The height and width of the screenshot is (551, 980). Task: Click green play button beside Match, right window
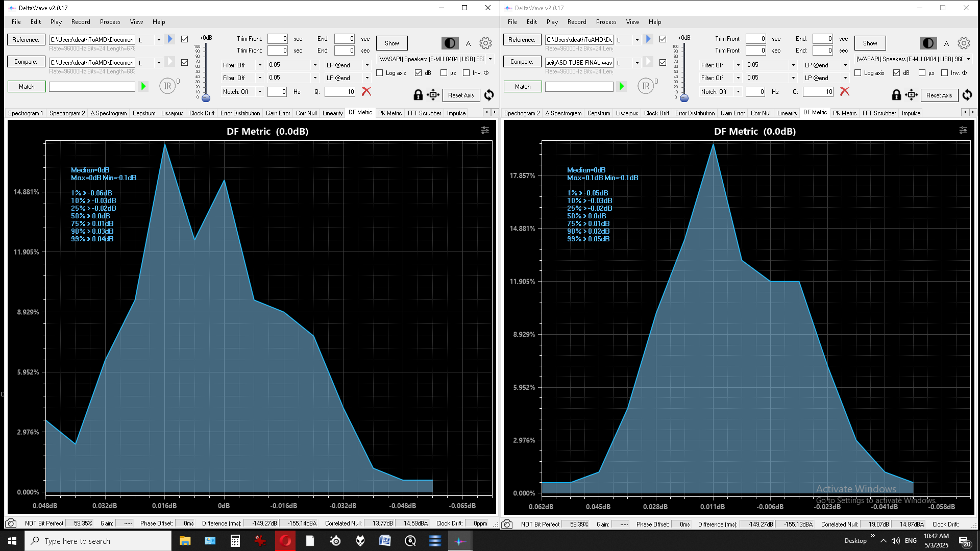622,87
